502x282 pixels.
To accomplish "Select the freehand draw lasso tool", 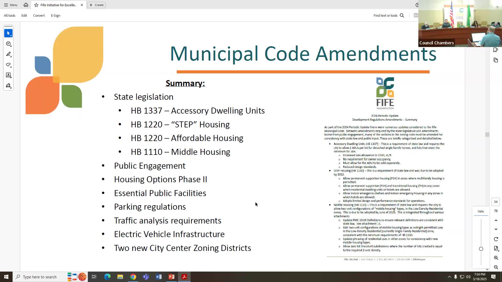I will 8,65.
